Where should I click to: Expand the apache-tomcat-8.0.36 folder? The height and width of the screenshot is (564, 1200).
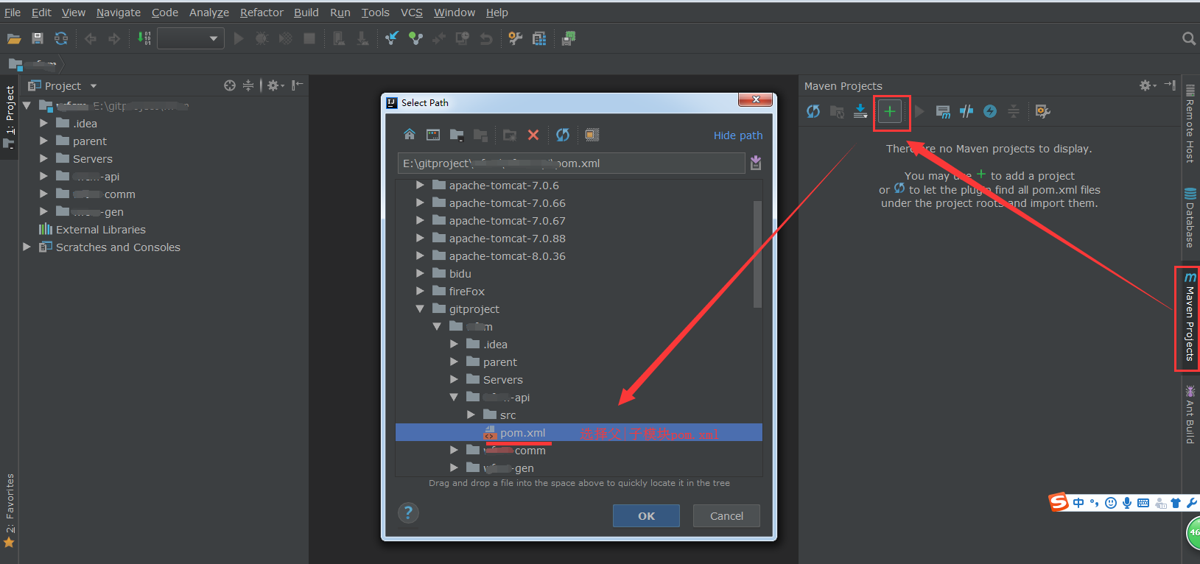(420, 256)
